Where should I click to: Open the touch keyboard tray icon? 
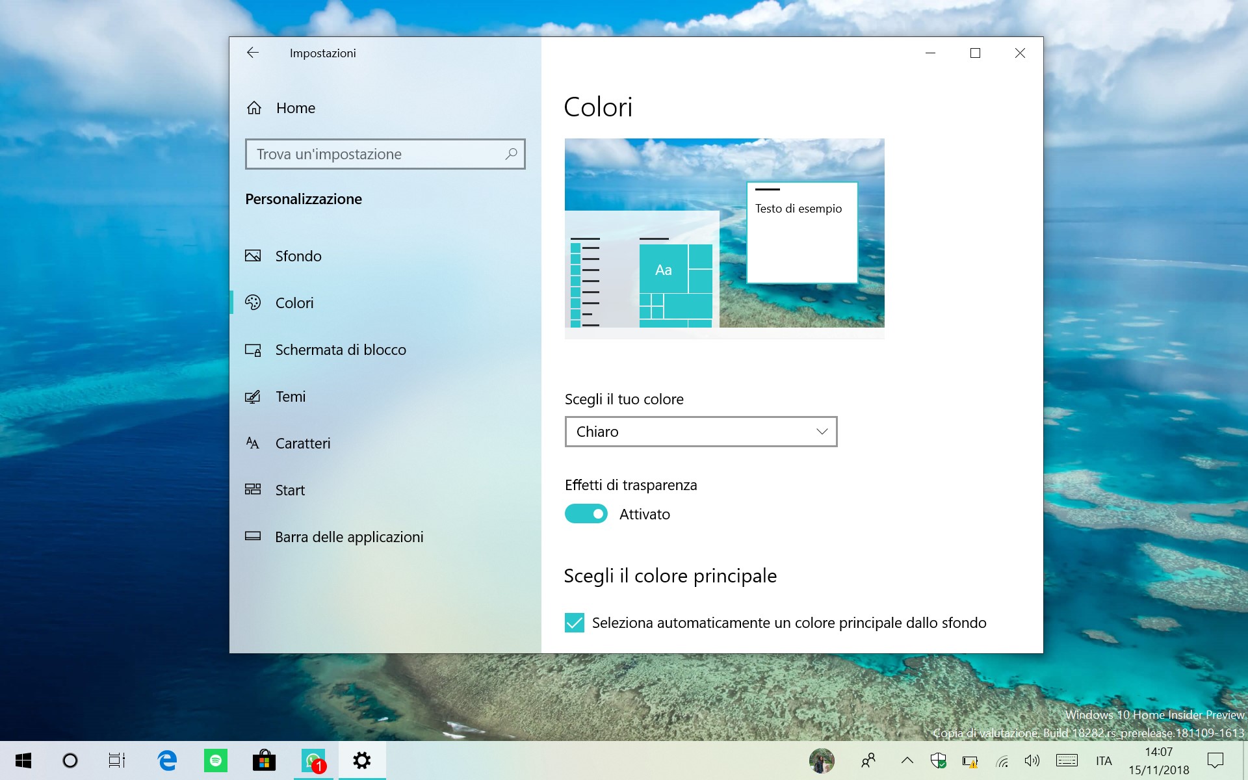coord(1067,760)
